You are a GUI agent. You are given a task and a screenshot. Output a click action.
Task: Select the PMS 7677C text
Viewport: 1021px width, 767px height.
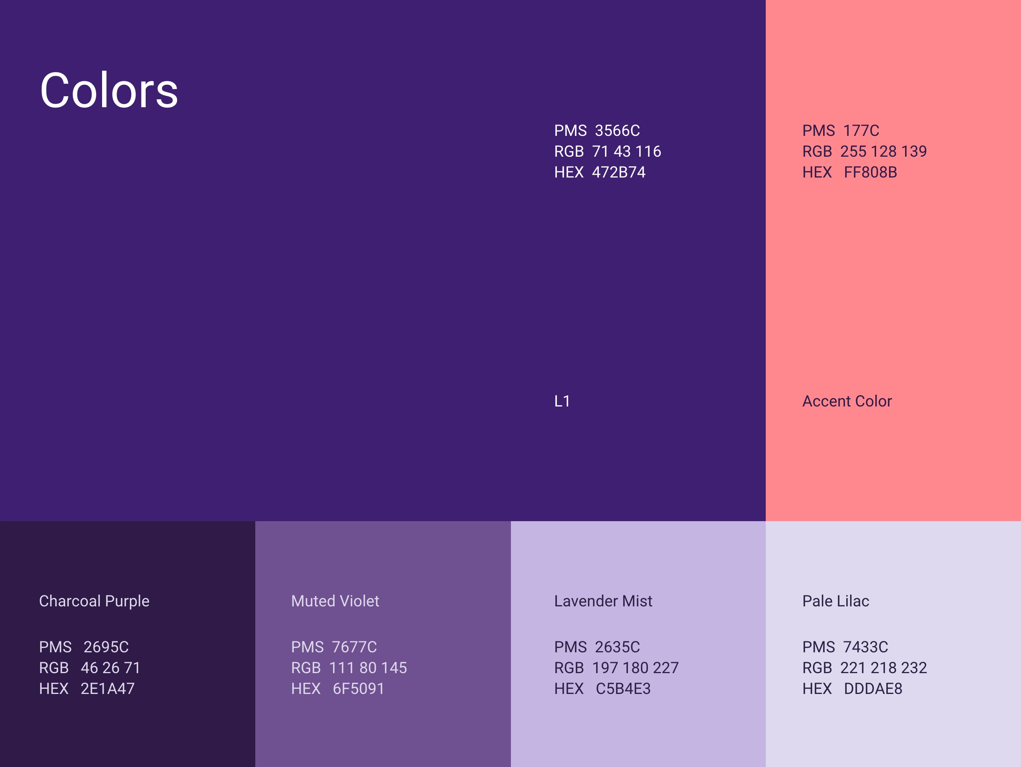pyautogui.click(x=334, y=647)
